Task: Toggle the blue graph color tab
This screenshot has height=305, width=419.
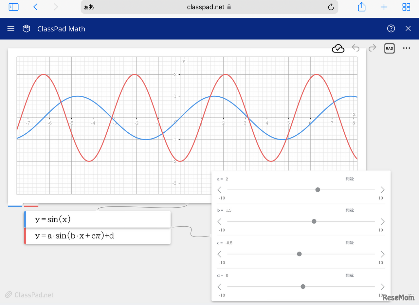Action: coord(15,206)
